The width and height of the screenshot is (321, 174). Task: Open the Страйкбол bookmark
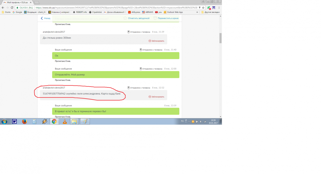pos(95,12)
